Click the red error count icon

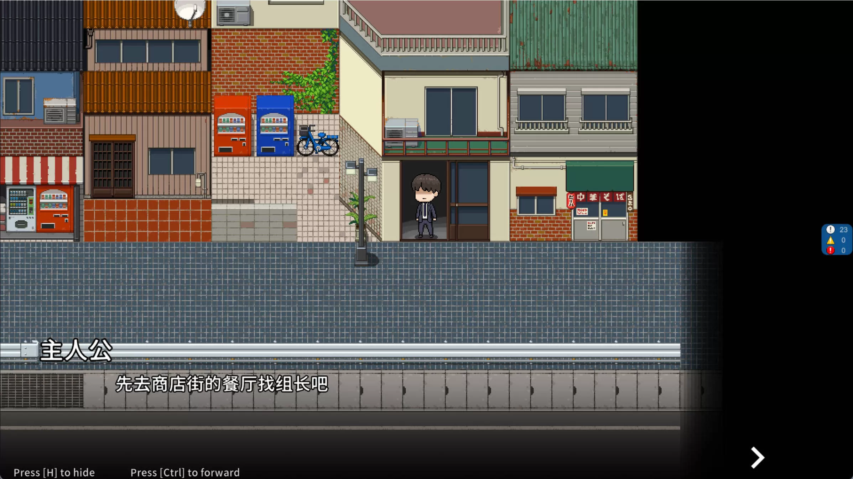point(830,250)
